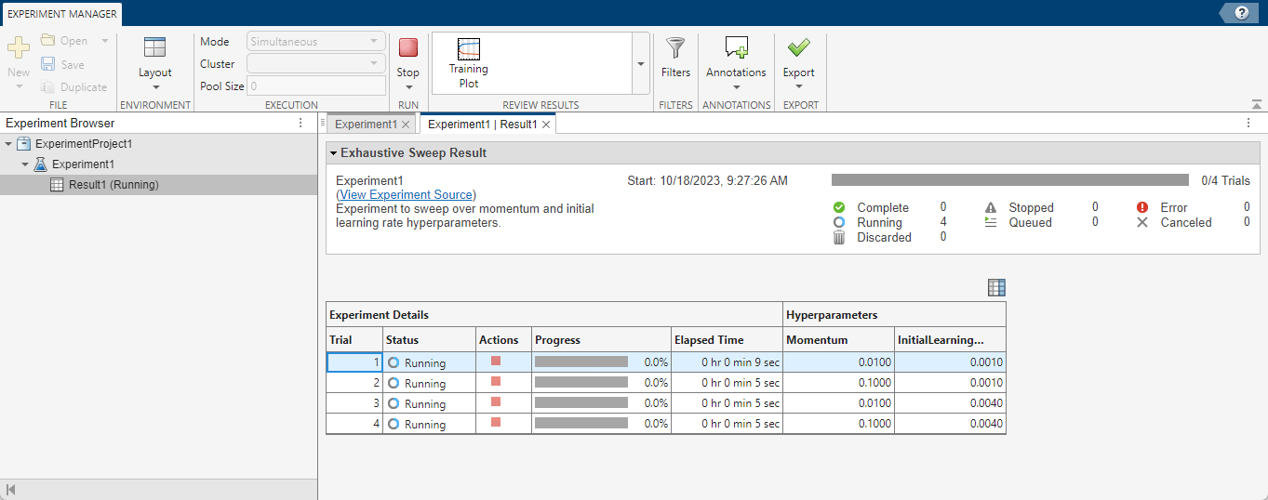Switch to the Experiment1 tab

tap(366, 124)
